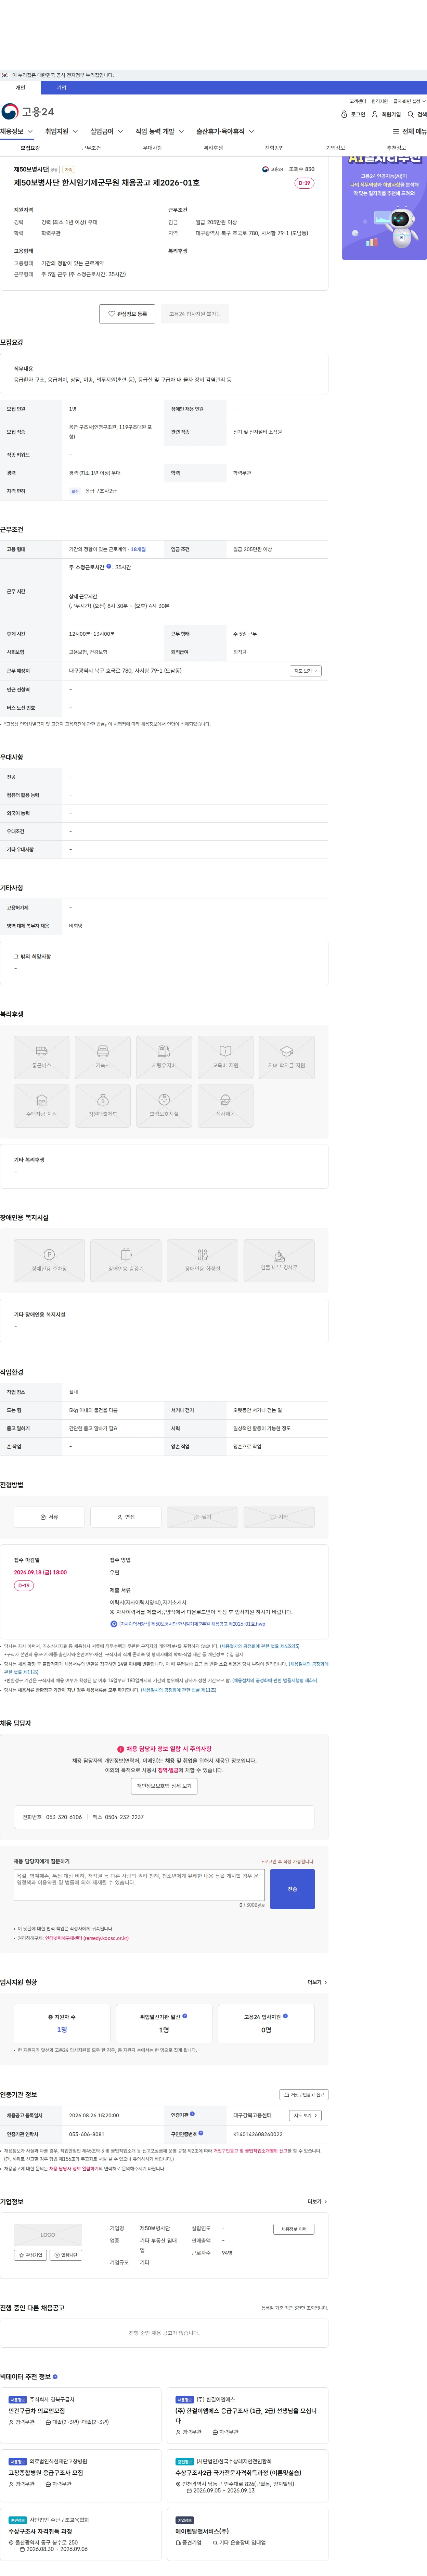Click the 관심기업 star button

pyautogui.click(x=30, y=2255)
